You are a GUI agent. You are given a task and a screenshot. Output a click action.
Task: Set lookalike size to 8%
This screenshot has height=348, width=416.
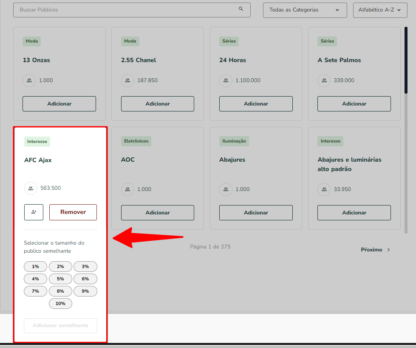point(60,291)
